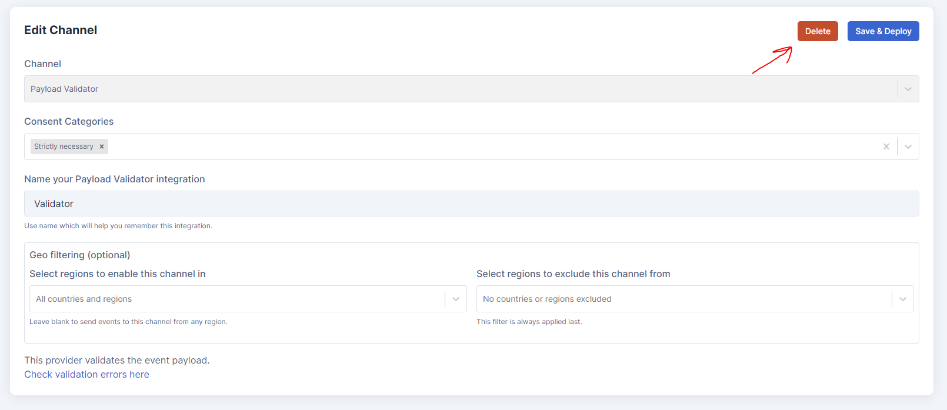This screenshot has width=947, height=410.
Task: Click the Select regions to exclude label
Action: [x=573, y=274]
